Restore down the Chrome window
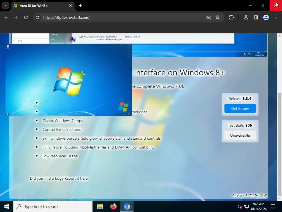The width and height of the screenshot is (282, 212). pyautogui.click(x=263, y=6)
